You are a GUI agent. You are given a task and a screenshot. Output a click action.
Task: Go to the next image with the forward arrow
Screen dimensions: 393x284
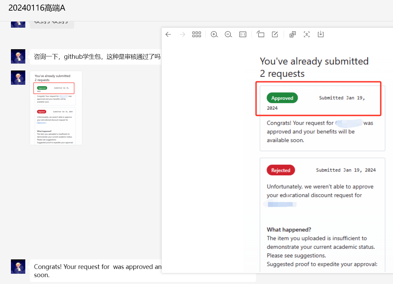coord(182,34)
